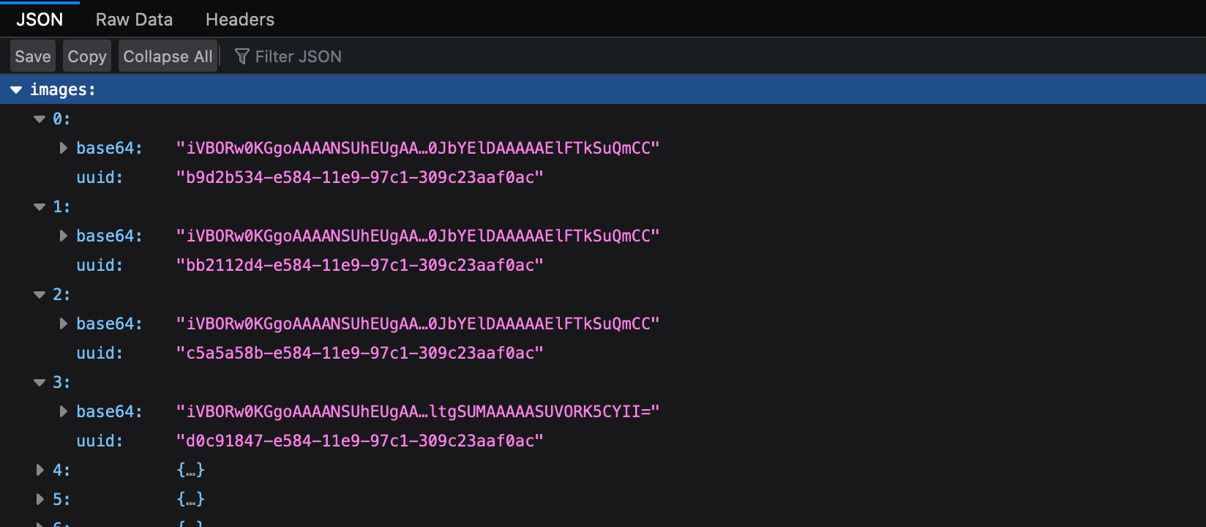The image size is (1206, 527).
Task: Expand base64 string under item 1
Action: (64, 236)
